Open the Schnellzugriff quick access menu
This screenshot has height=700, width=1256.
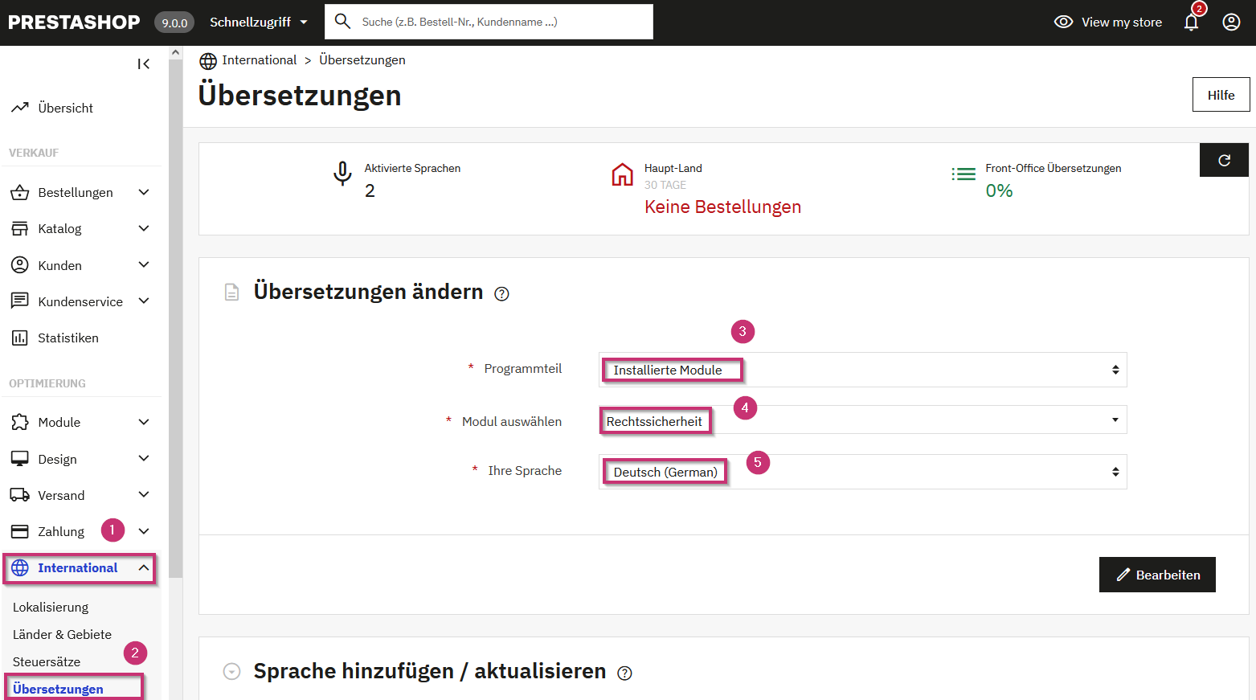click(258, 23)
